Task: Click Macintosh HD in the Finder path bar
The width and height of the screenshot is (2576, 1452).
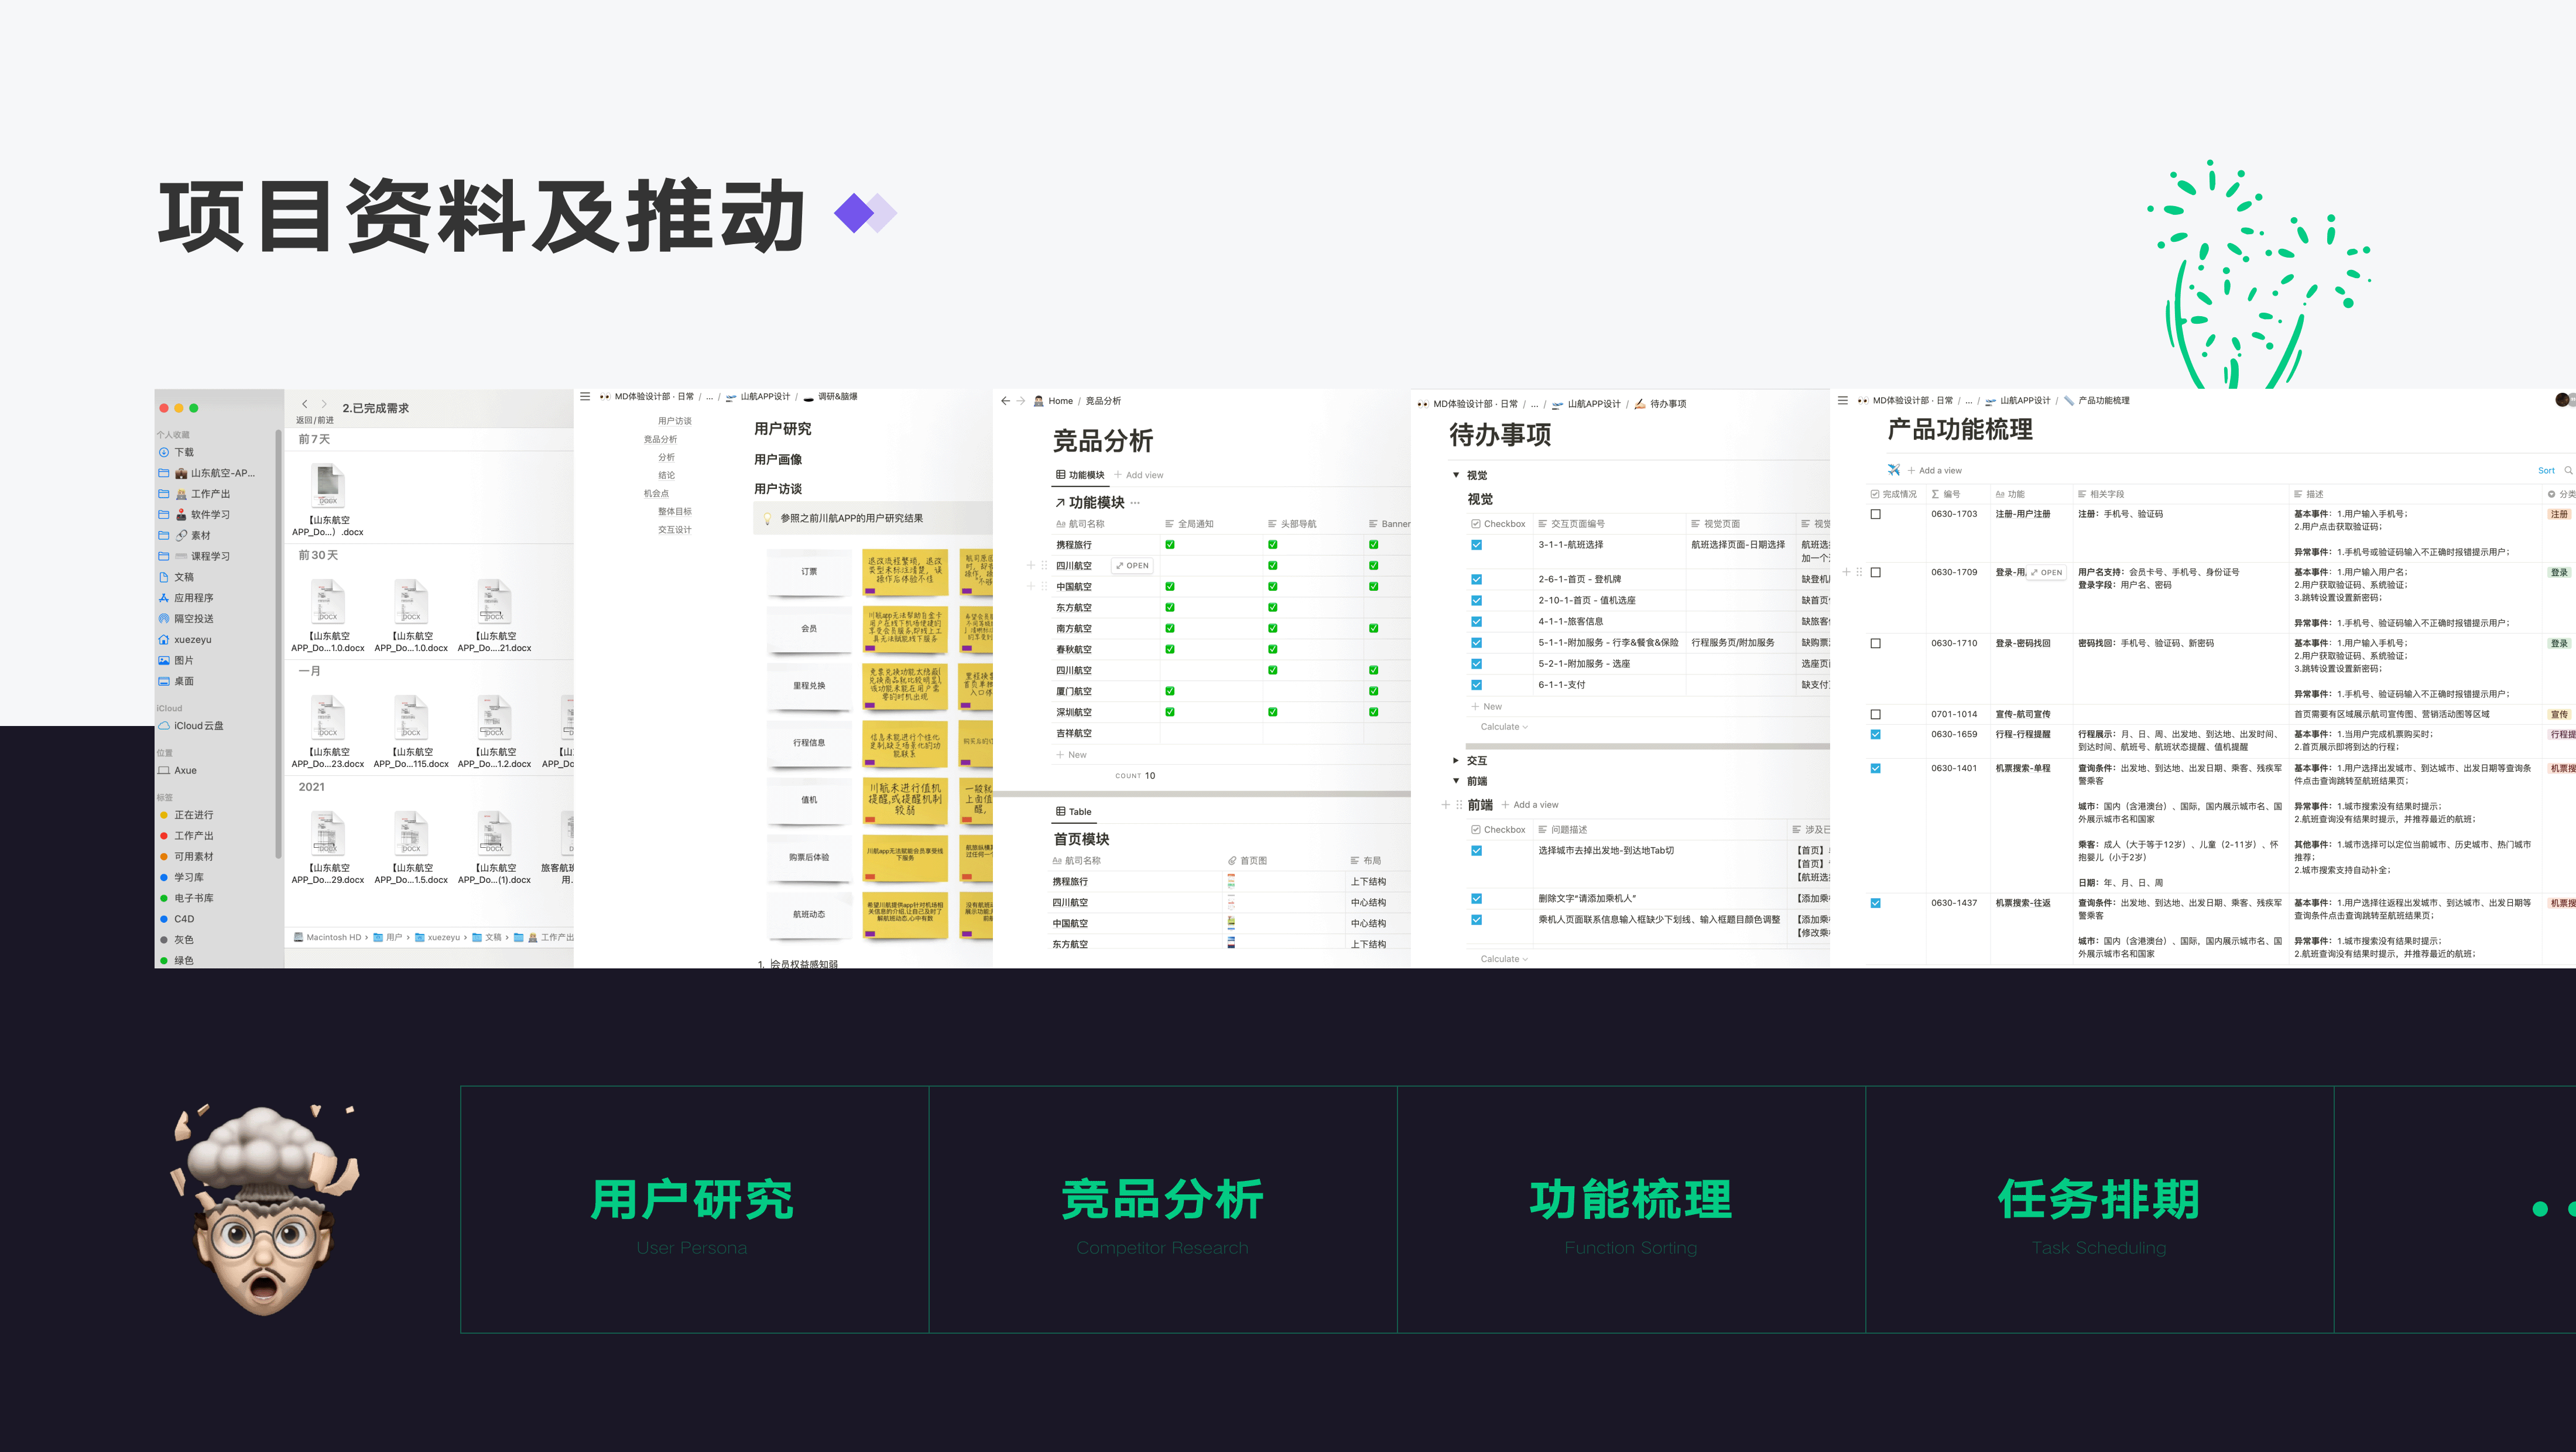Action: click(327, 937)
